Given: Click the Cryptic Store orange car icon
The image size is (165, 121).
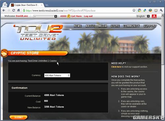Looking at the screenshot, I should click(x=4, y=53).
